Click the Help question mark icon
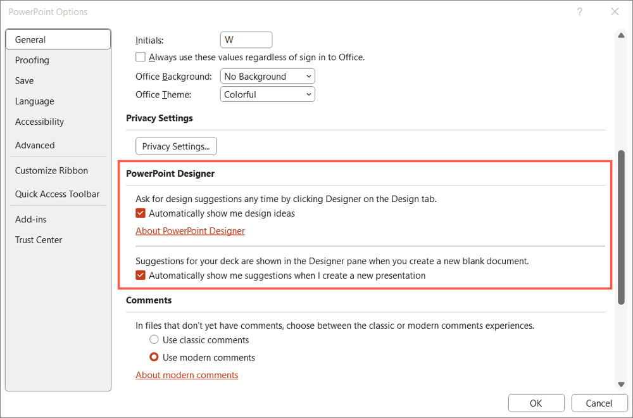The image size is (633, 418). coord(580,12)
